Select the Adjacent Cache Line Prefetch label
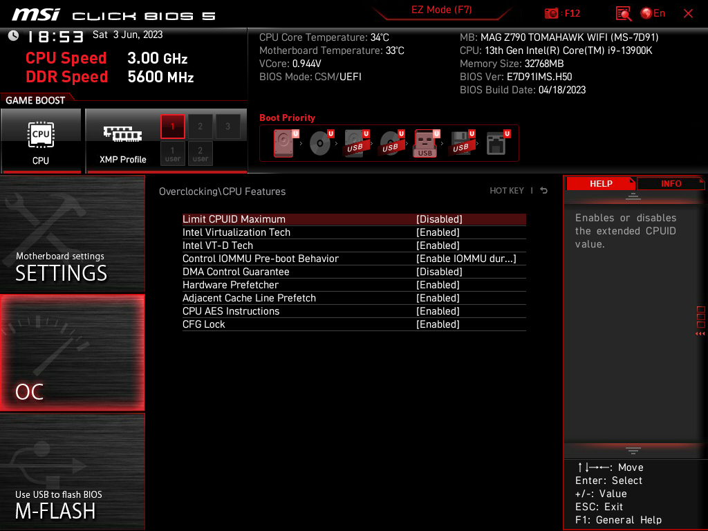 249,297
